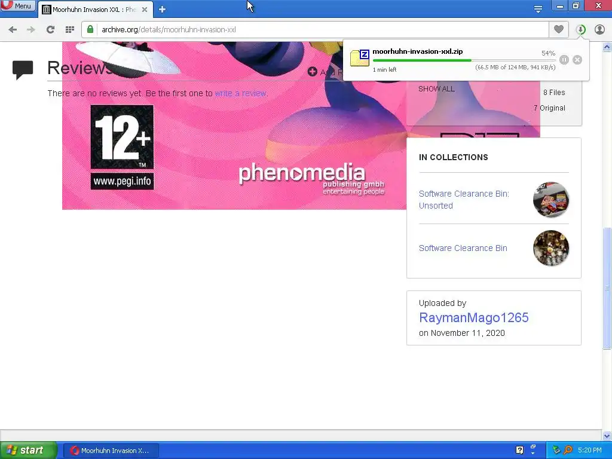Open the write a review link
This screenshot has height=459, width=612.
240,93
